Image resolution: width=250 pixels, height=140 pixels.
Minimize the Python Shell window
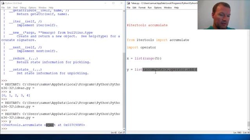click(x=105, y=3)
